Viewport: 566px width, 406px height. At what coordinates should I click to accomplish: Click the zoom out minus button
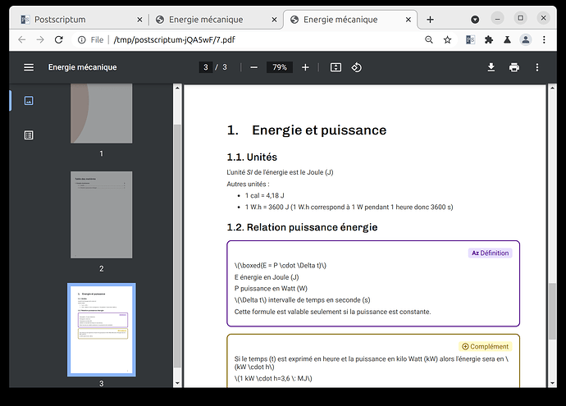(253, 67)
